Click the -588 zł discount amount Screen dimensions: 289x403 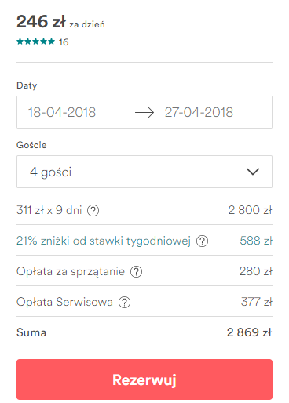[x=254, y=241]
